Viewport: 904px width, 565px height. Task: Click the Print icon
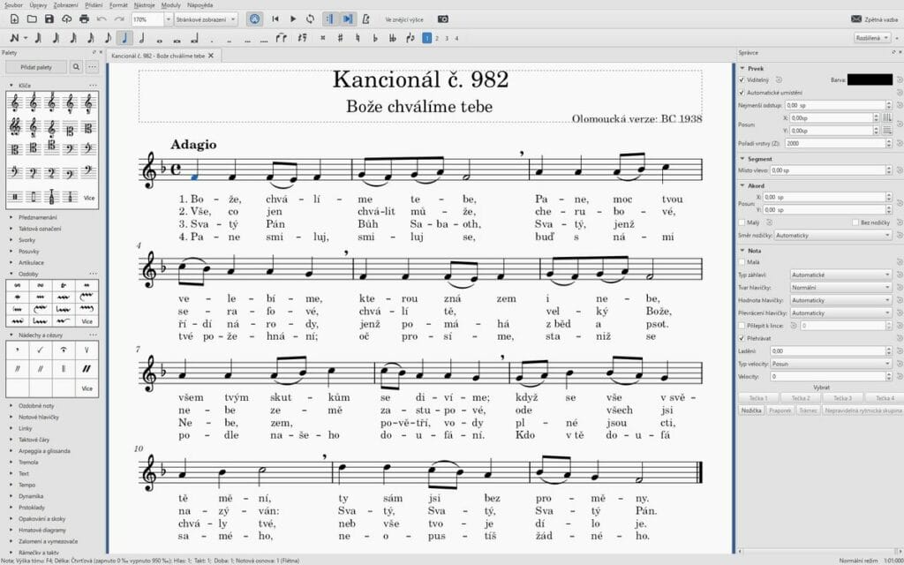[85, 18]
